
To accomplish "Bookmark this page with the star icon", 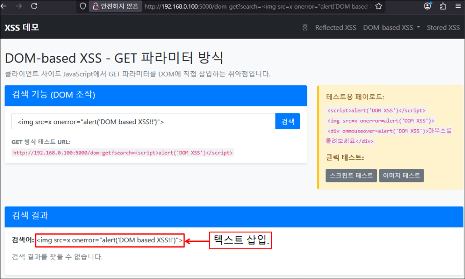I will pyautogui.click(x=379, y=6).
